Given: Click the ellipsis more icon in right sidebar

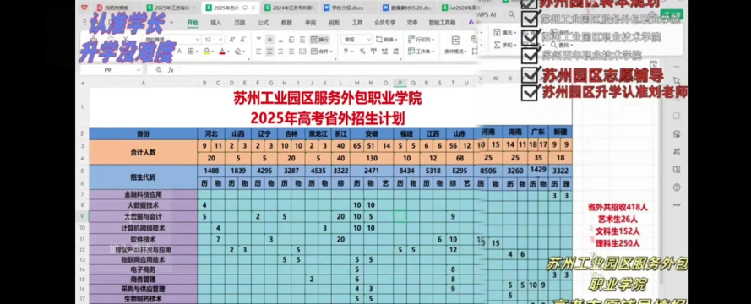Looking at the screenshot, I should click(677, 205).
